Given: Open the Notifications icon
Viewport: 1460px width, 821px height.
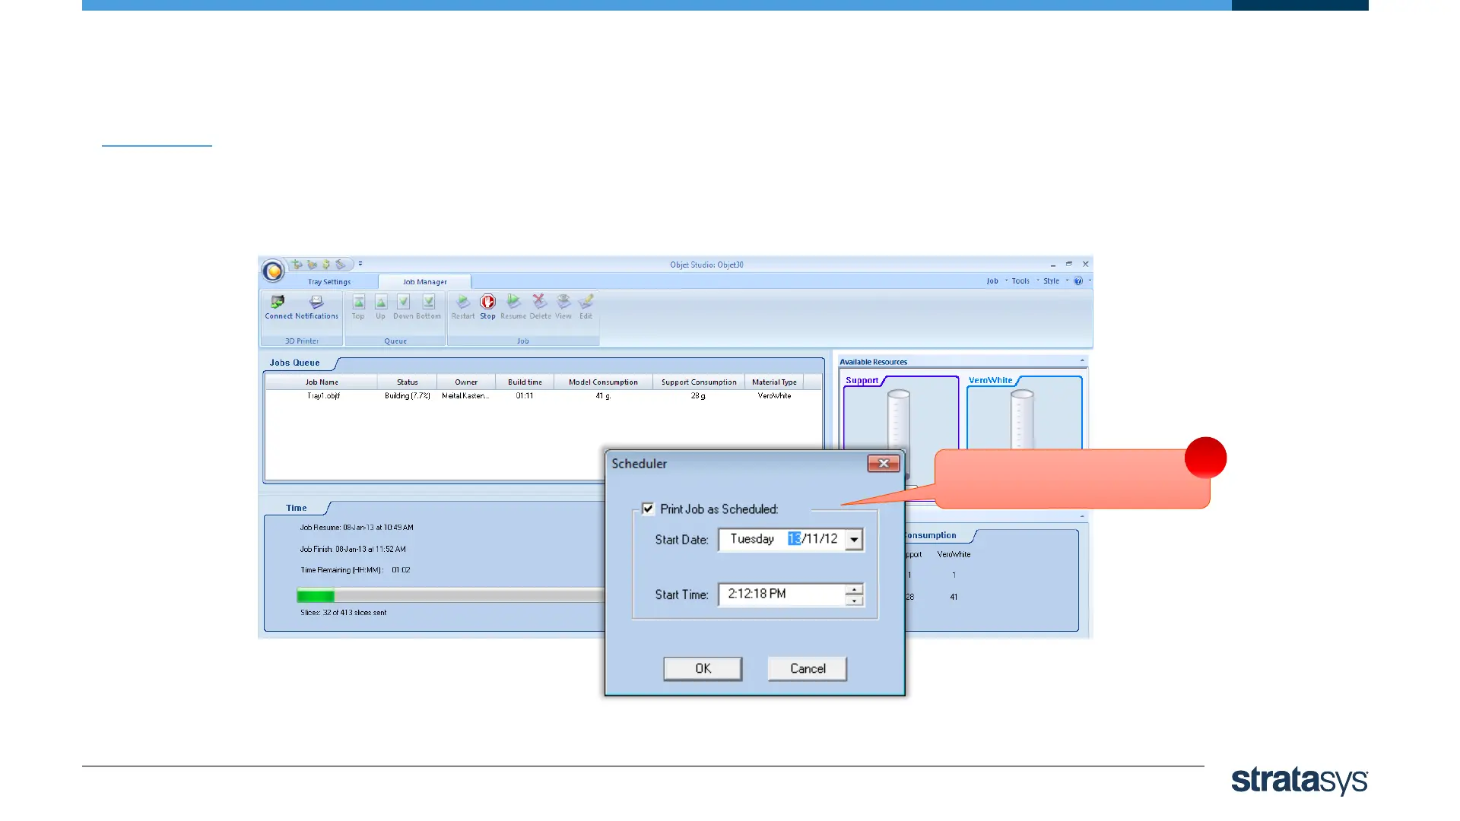Looking at the screenshot, I should click(316, 303).
